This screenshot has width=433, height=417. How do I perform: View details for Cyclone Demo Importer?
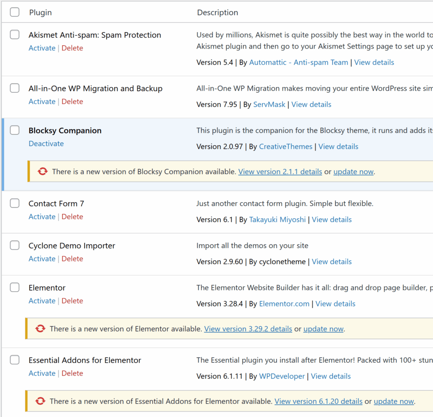pos(332,262)
